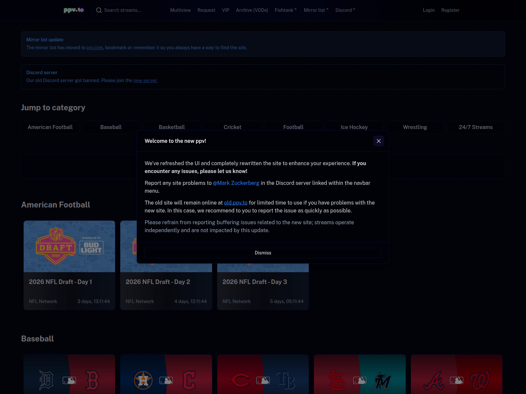Open the Cardinals vs Marlins game card
526x394 pixels.
(x=360, y=374)
